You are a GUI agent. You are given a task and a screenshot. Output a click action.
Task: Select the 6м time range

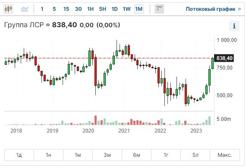click(136, 155)
